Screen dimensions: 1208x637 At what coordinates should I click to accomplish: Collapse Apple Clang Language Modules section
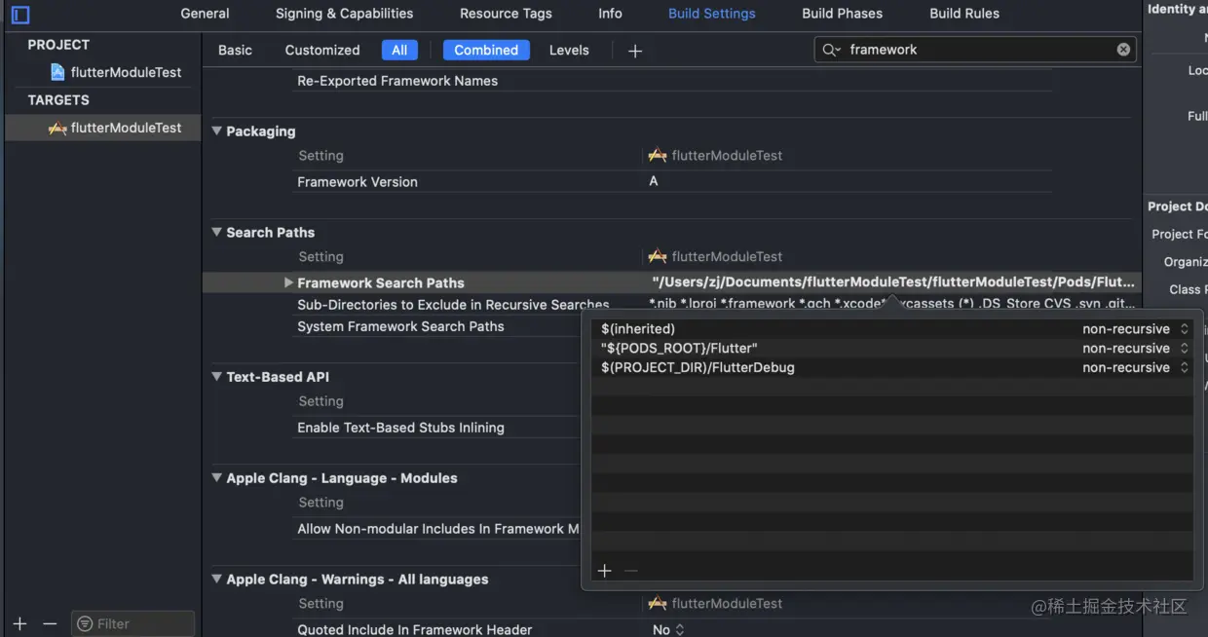[x=217, y=477]
